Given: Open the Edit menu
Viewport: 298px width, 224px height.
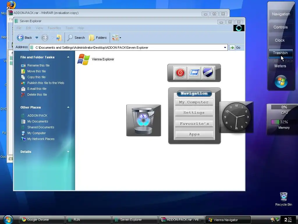Looking at the screenshot, I should (28, 28).
